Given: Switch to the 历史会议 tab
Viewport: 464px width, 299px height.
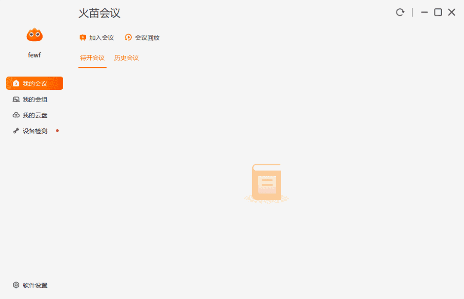Looking at the screenshot, I should [x=126, y=58].
